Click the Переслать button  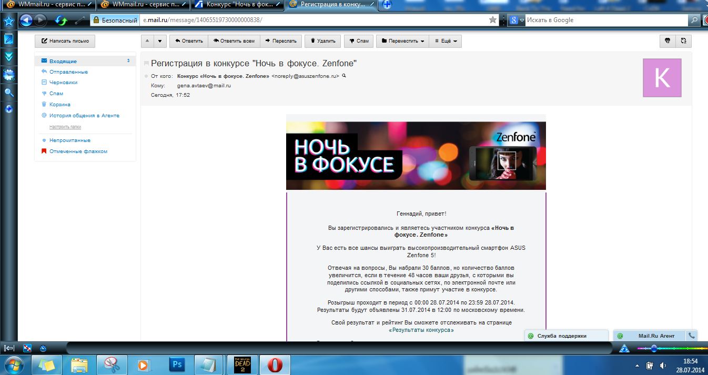click(281, 41)
